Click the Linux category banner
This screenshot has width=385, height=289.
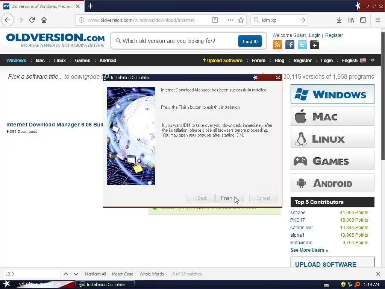pos(332,138)
